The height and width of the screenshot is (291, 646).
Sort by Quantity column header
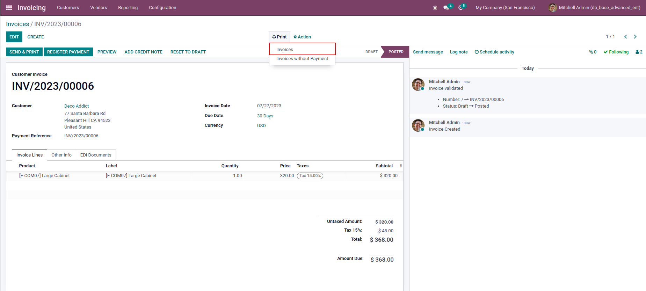(x=230, y=166)
